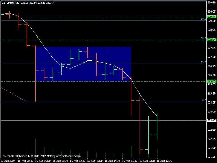Click the 222.90 price scale value
Image resolution: width=217 pixels, height=163 pixels.
click(x=211, y=130)
